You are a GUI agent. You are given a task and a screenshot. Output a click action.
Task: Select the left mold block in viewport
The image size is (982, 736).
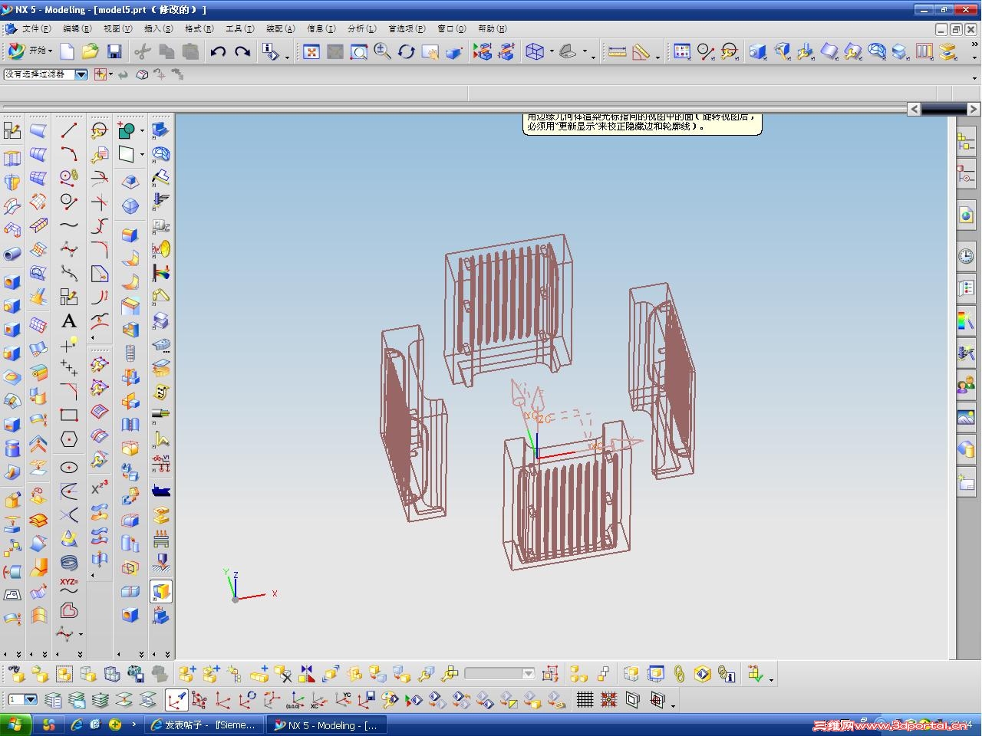[414, 423]
